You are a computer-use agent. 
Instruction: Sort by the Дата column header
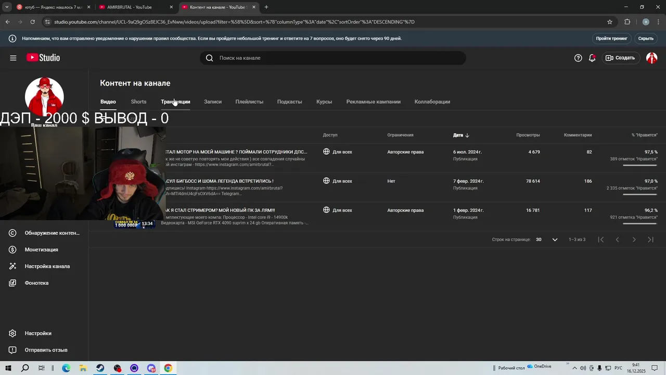[x=461, y=135]
